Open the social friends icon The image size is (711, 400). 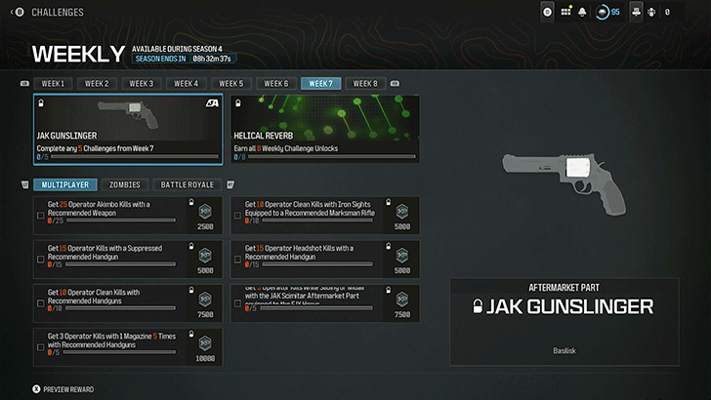651,13
